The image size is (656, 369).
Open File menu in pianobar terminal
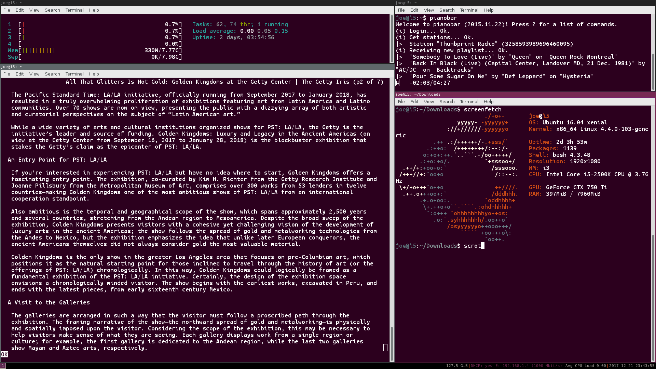point(401,10)
